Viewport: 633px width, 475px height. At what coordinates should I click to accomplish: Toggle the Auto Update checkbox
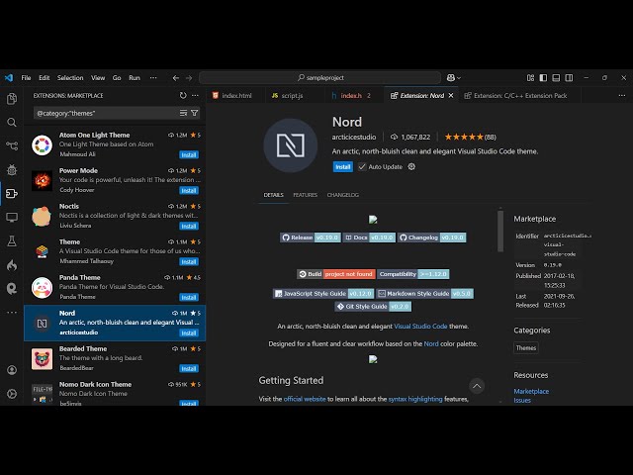click(362, 167)
